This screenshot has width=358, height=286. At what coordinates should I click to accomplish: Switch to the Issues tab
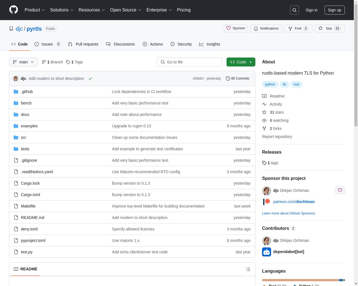[48, 44]
